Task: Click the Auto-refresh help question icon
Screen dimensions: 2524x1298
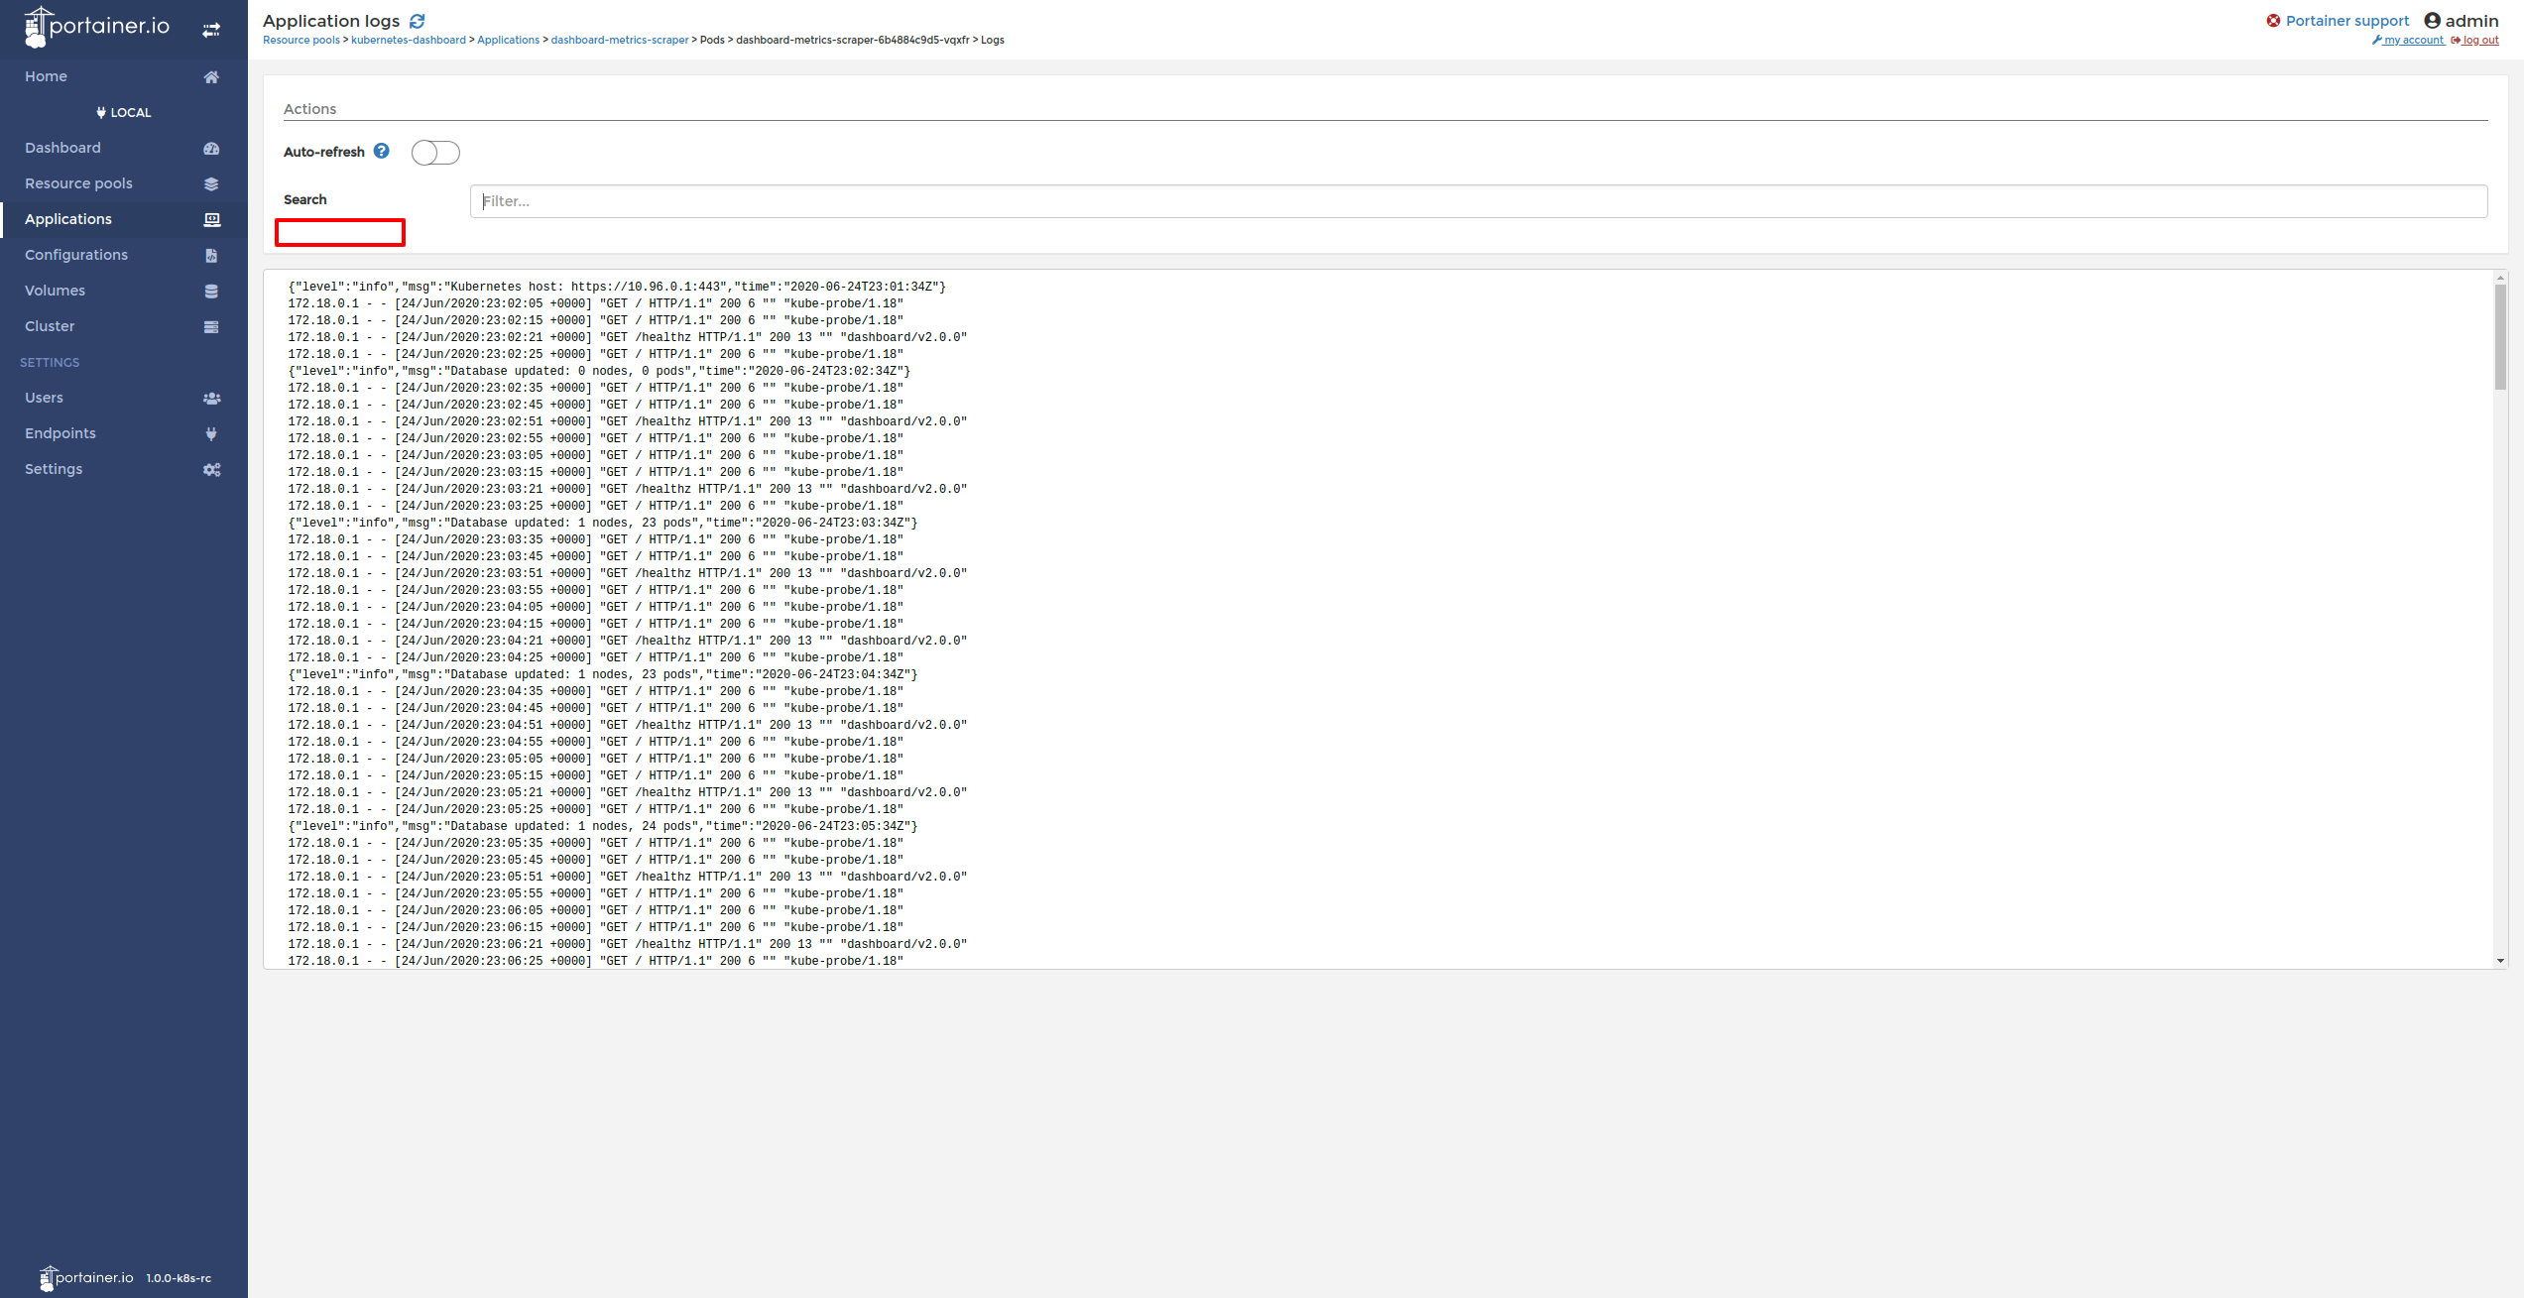Action: point(381,151)
